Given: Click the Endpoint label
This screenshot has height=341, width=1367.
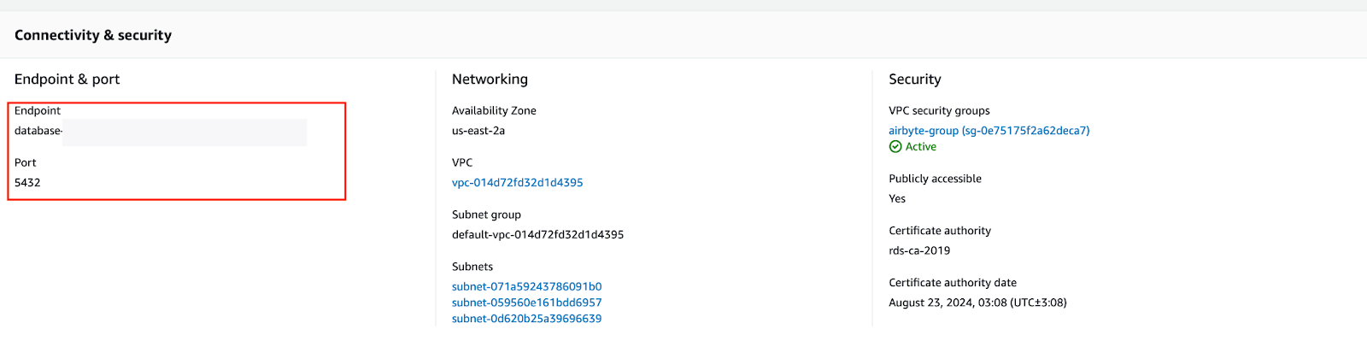Looking at the screenshot, I should (x=38, y=111).
